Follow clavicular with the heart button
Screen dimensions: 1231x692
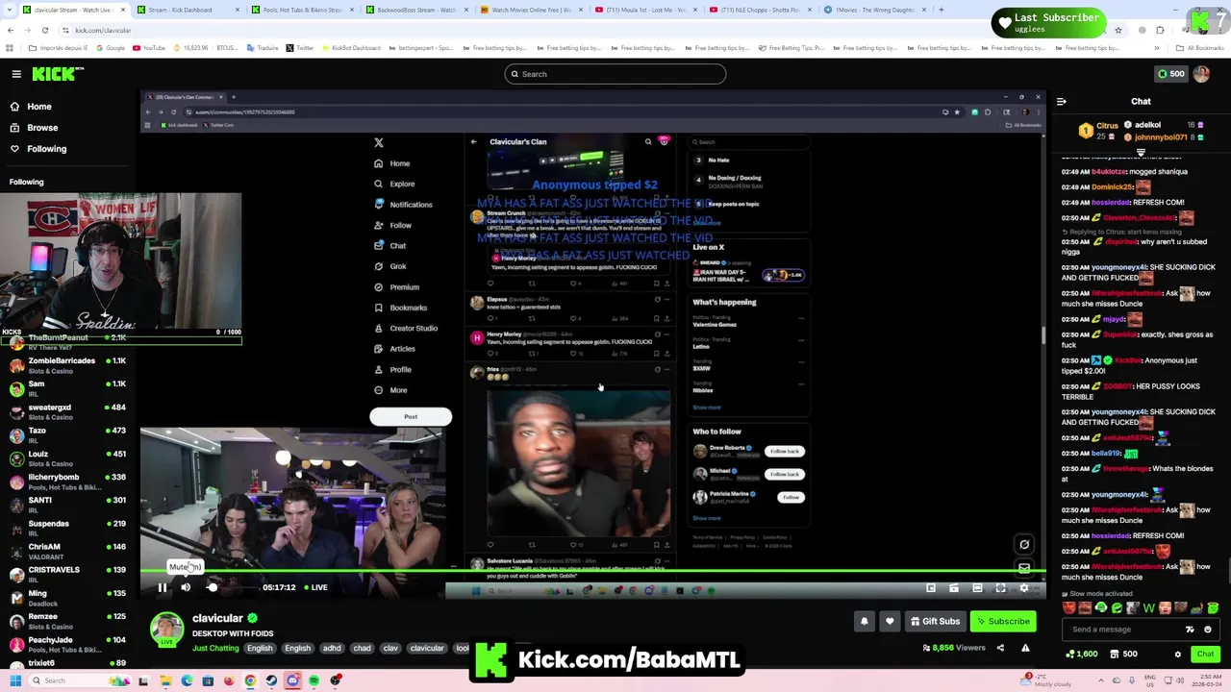pos(890,622)
